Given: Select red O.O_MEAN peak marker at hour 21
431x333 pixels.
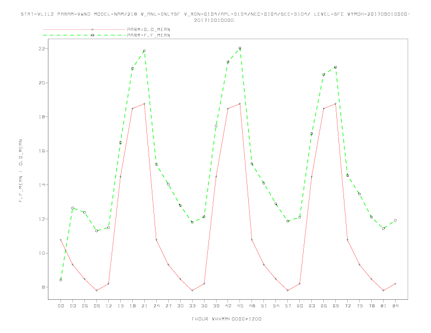Looking at the screenshot, I should 144,103.
